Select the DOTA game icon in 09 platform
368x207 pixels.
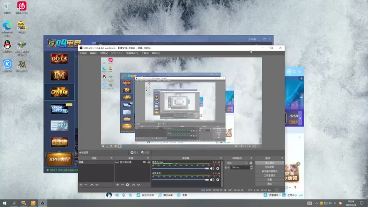(x=59, y=59)
